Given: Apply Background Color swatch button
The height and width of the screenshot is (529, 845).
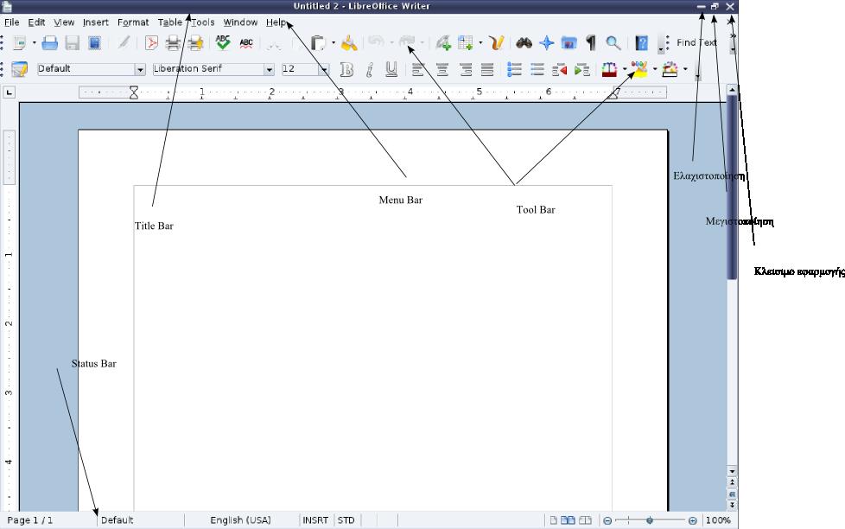Looking at the screenshot, I should pyautogui.click(x=670, y=69).
